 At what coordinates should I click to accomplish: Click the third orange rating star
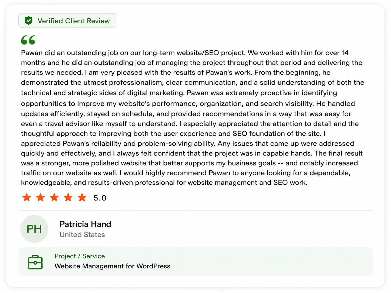click(54, 197)
